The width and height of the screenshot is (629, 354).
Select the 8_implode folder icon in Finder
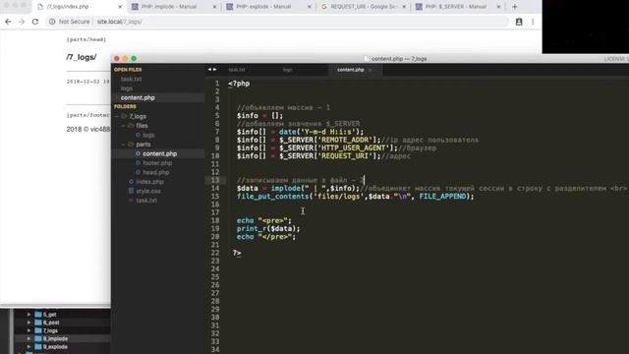[38, 338]
